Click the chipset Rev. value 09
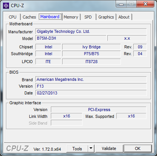The width and height of the screenshot is (157, 156). click(140, 47)
